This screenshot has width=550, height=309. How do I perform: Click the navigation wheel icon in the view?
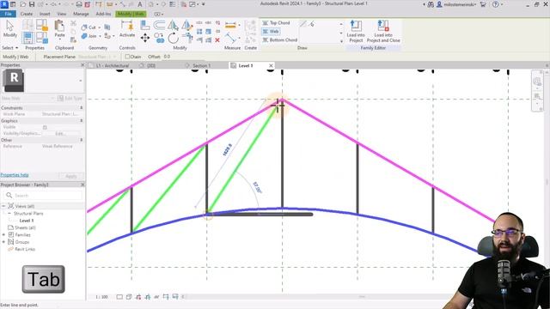coord(537,82)
